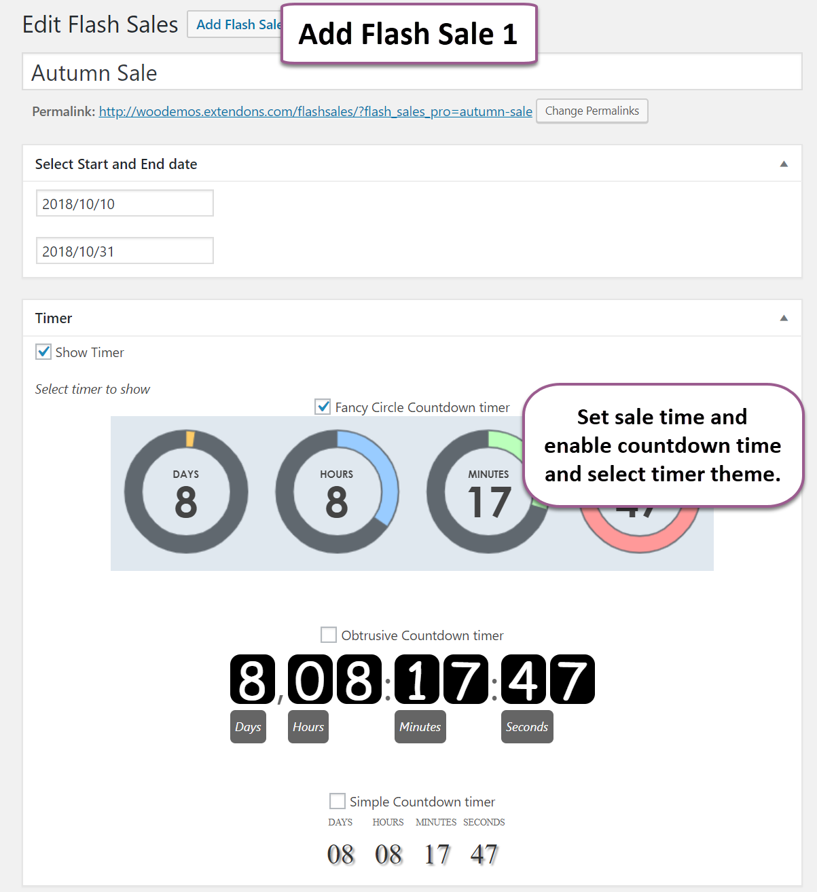The height and width of the screenshot is (892, 817).
Task: Click the start date field showing 2018/10/10
Action: click(124, 203)
